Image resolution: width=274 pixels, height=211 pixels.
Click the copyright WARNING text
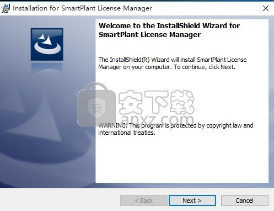[x=176, y=129]
